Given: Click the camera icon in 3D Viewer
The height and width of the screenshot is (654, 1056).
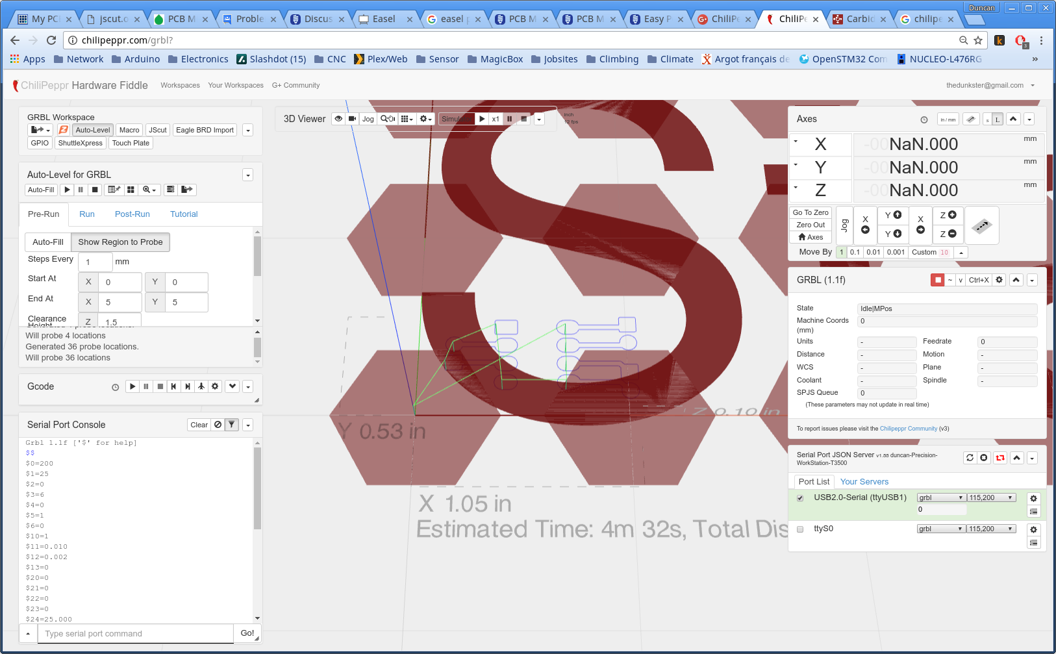Looking at the screenshot, I should (352, 119).
